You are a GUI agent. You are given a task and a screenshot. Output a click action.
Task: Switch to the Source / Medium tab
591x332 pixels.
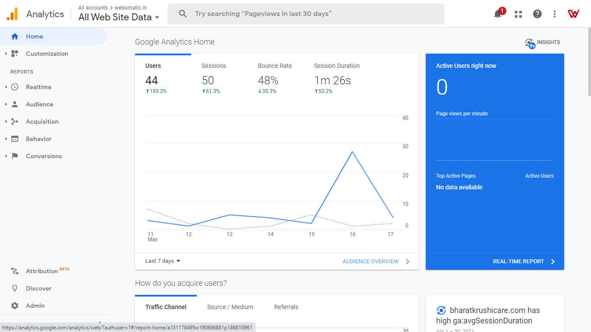pyautogui.click(x=230, y=307)
